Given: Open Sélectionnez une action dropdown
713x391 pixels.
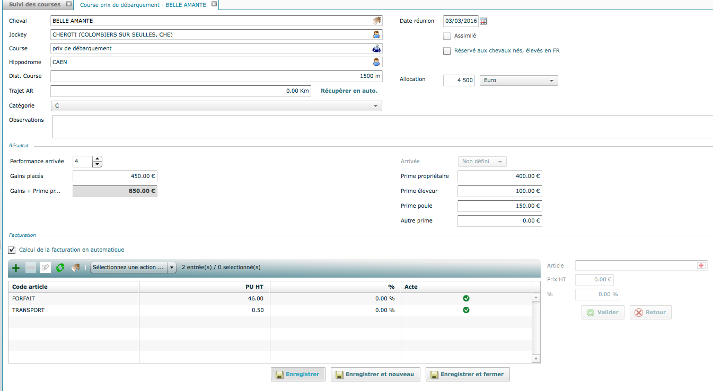Looking at the screenshot, I should 133,268.
